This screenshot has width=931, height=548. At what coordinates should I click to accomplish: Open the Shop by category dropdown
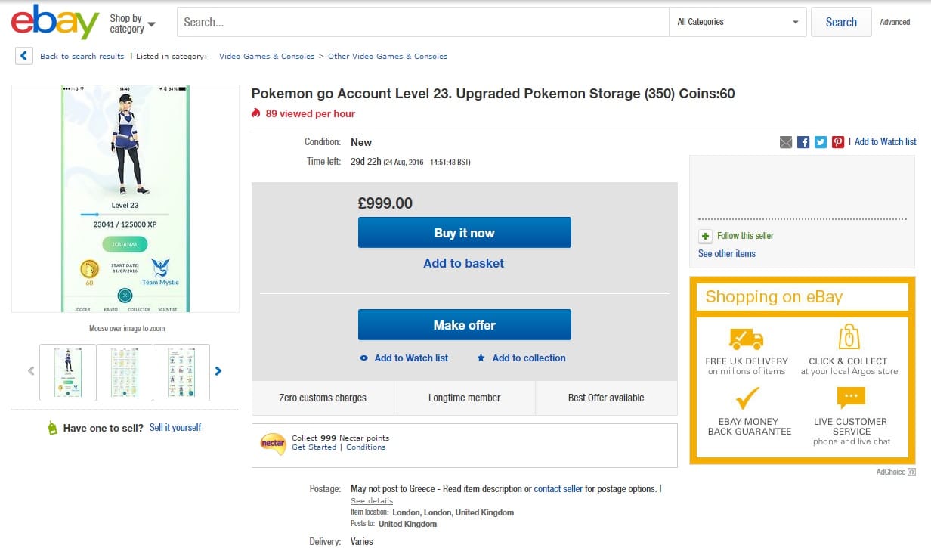coord(132,23)
